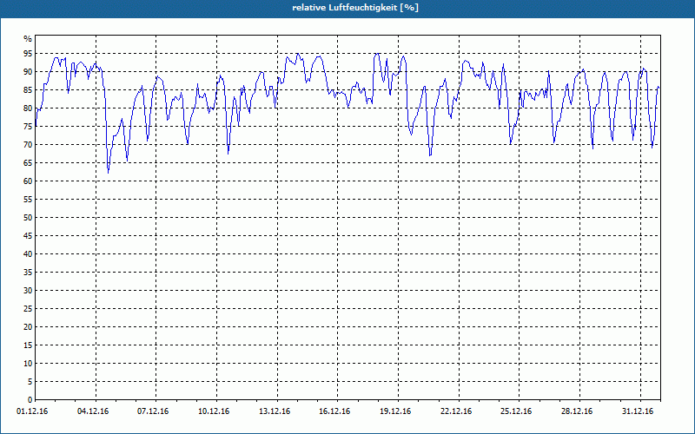Click the y-axis value 70

point(28,145)
